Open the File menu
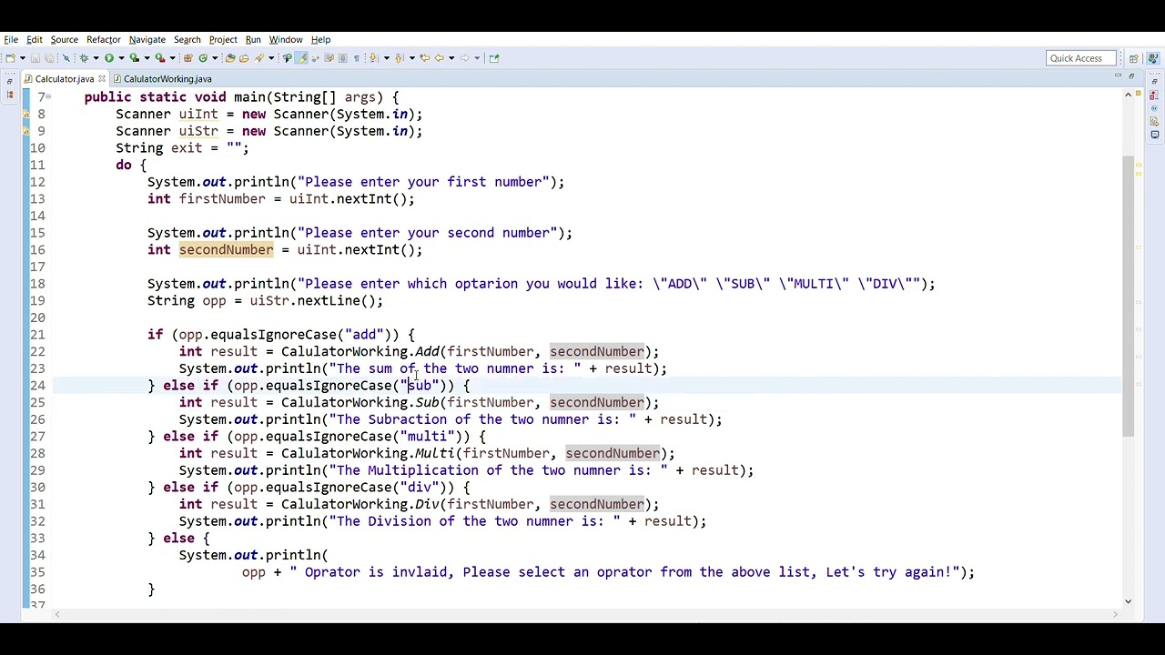 [11, 39]
